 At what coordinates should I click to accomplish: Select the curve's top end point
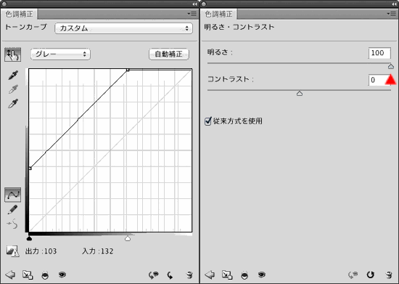click(x=128, y=70)
